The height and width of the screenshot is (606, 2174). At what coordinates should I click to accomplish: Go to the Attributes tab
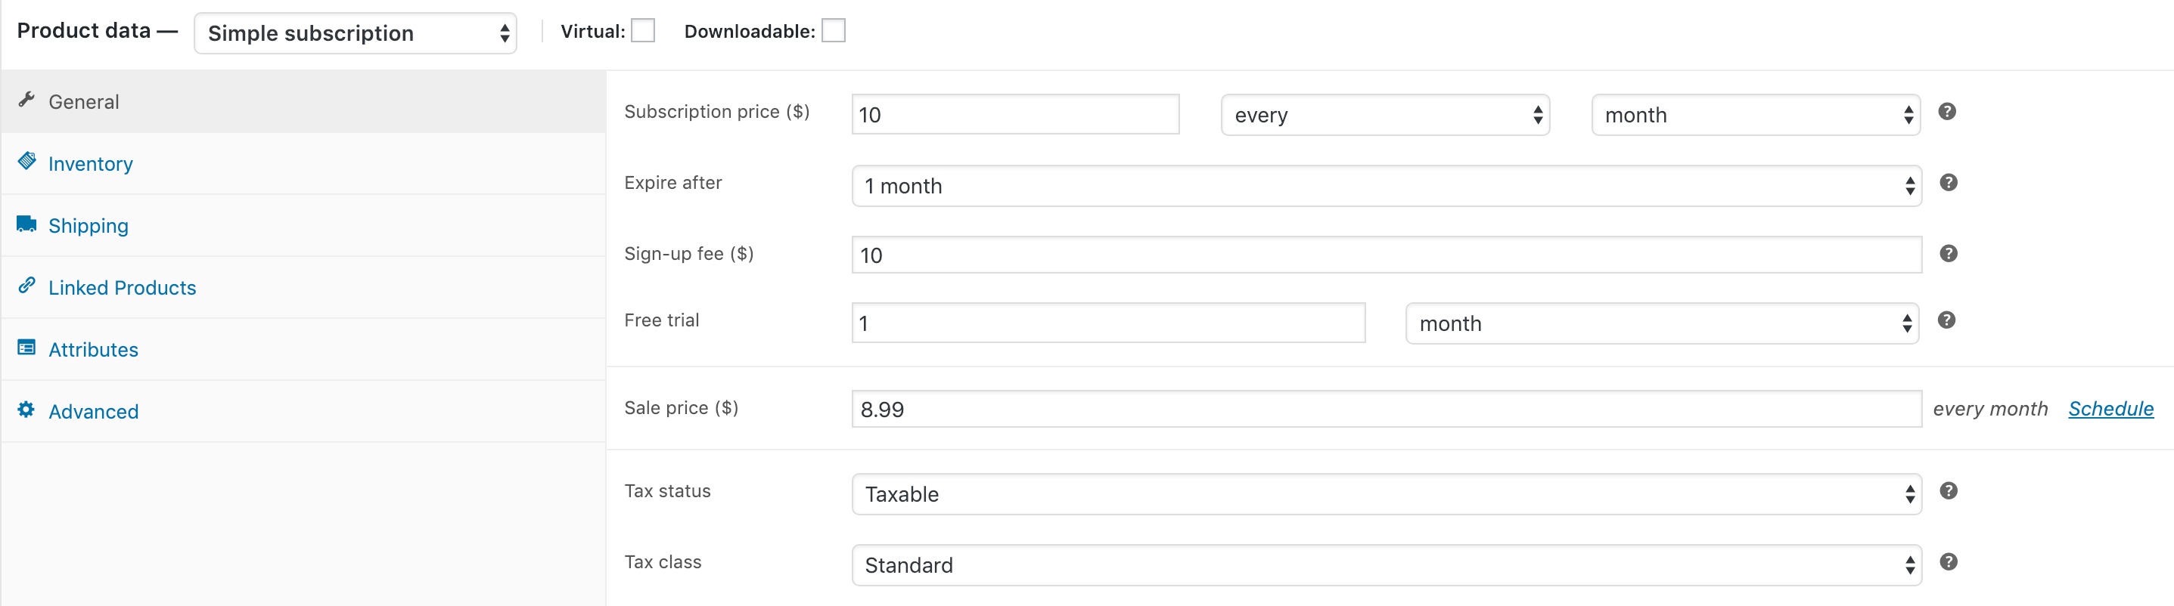(93, 350)
